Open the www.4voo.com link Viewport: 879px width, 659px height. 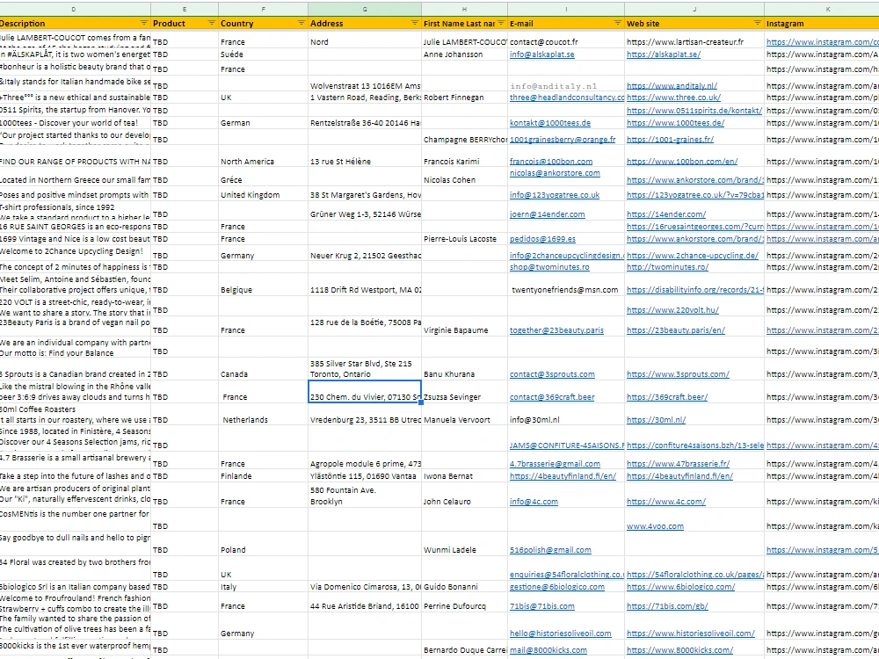point(655,526)
